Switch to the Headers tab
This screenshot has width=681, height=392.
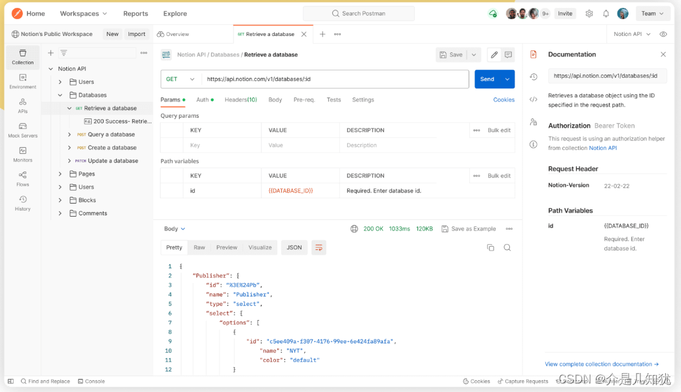tap(241, 99)
